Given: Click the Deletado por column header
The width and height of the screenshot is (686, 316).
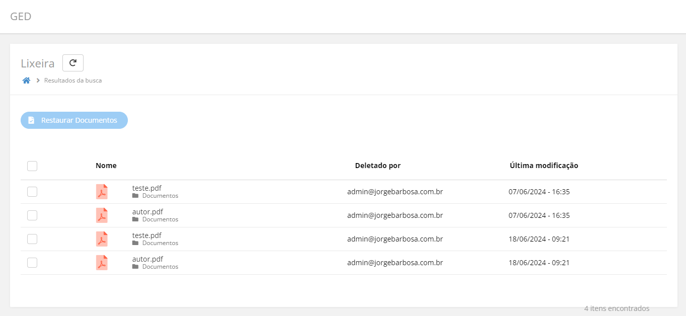Looking at the screenshot, I should 377,166.
